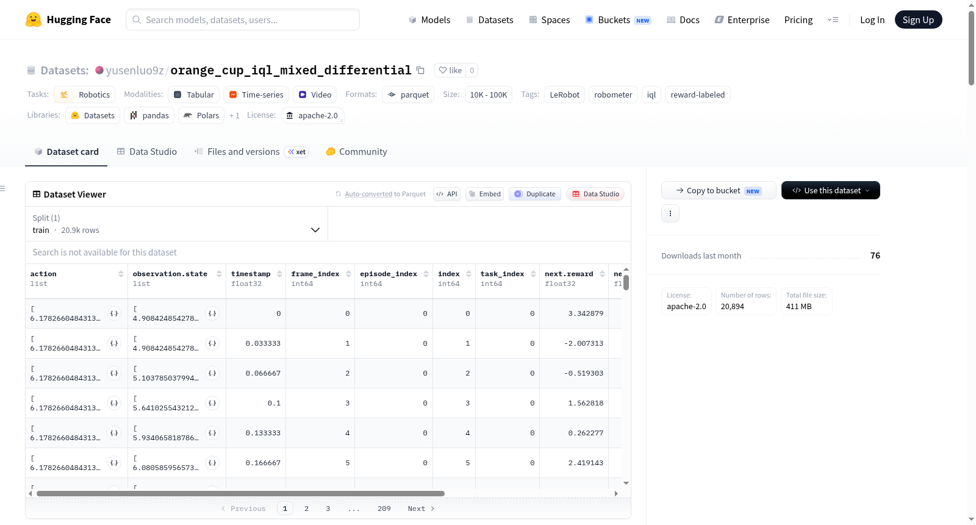Sort by the next.reward column
The image size is (976, 525).
[602, 274]
